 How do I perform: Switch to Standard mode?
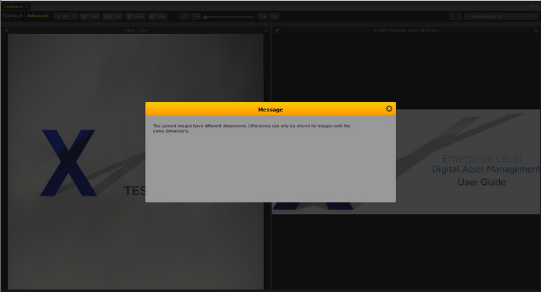[x=12, y=16]
